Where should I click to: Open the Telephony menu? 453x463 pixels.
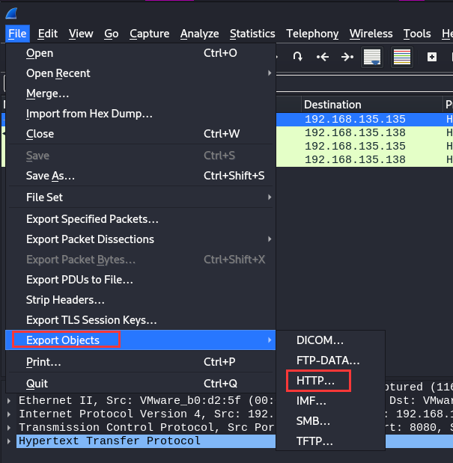click(x=312, y=34)
